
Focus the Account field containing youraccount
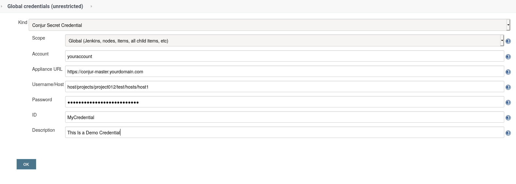coord(285,56)
